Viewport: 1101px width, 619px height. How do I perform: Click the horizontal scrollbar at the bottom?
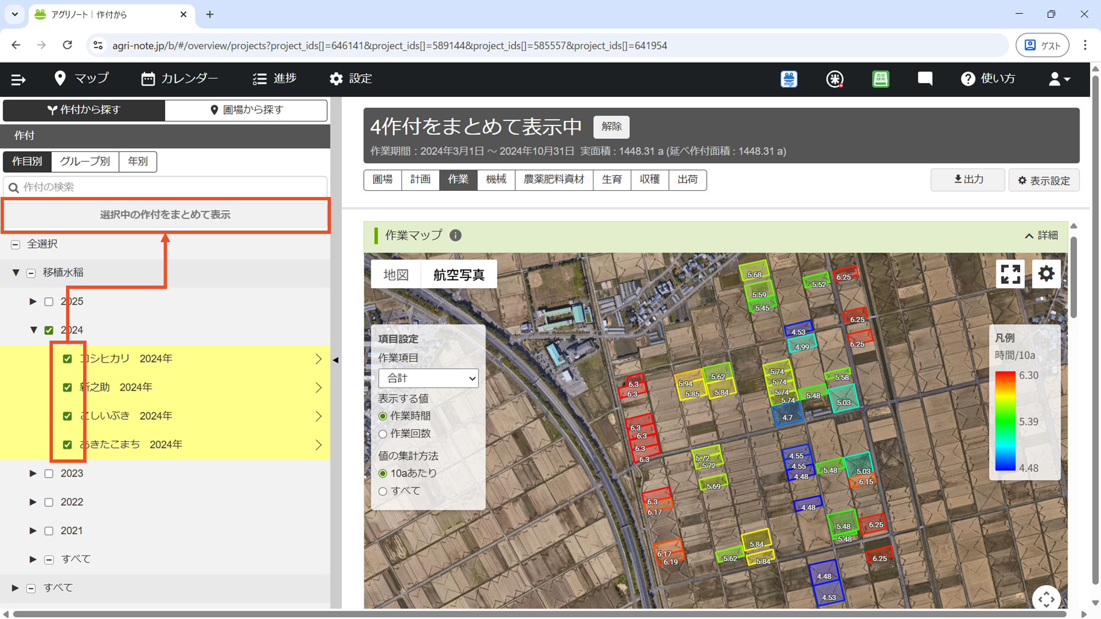pos(539,614)
